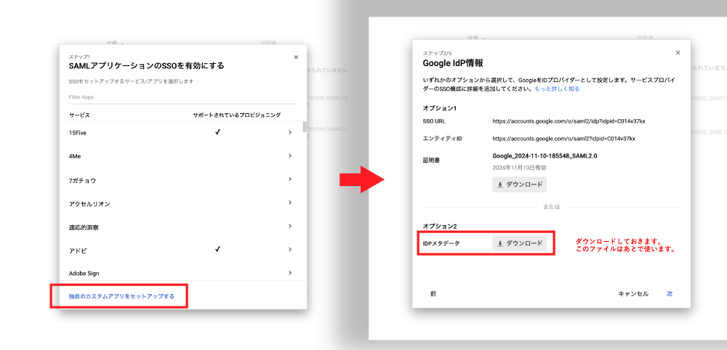Close the Google IdP情報 dialog
727x350 pixels.
678,53
